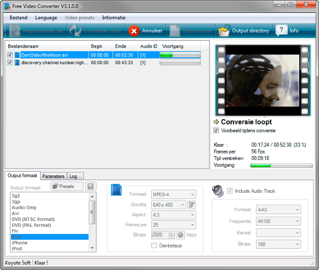Open the empty Kanaal dropdown

278,233
